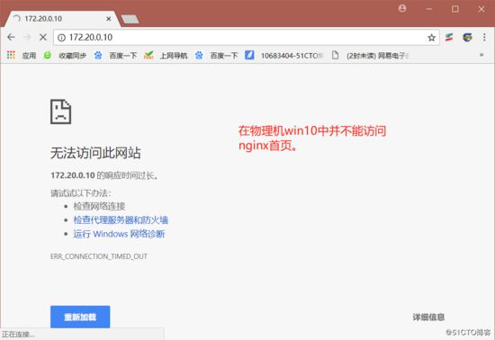Click the 检查网络连接 suggestion text
This screenshot has height=340, width=495.
point(99,206)
